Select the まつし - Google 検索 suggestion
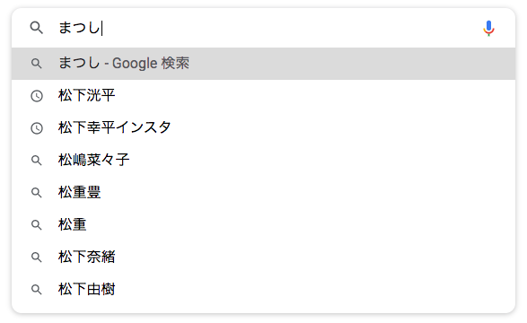The image size is (527, 323). pos(264,64)
